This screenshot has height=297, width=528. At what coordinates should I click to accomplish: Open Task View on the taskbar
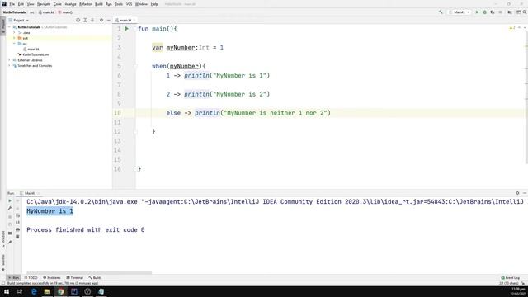[20, 291]
